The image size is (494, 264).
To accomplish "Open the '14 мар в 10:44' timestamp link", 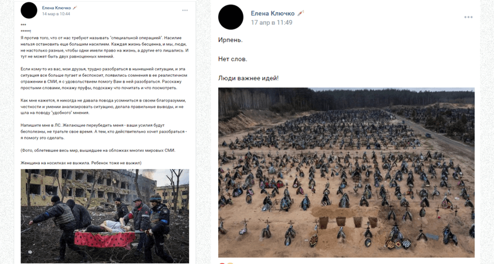I will 56,14.
